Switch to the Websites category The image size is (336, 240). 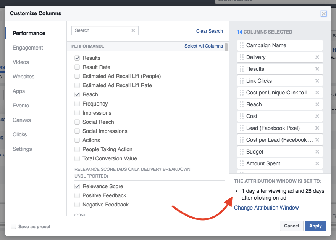coord(23,77)
